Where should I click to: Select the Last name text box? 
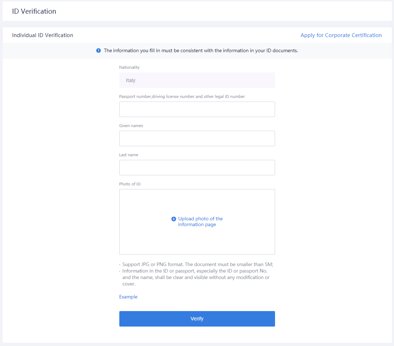197,167
